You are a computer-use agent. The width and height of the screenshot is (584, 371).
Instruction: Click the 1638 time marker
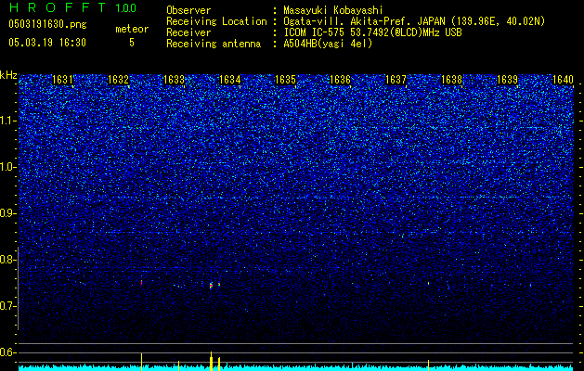click(452, 80)
